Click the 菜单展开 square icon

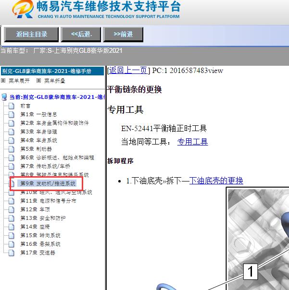click(3, 81)
